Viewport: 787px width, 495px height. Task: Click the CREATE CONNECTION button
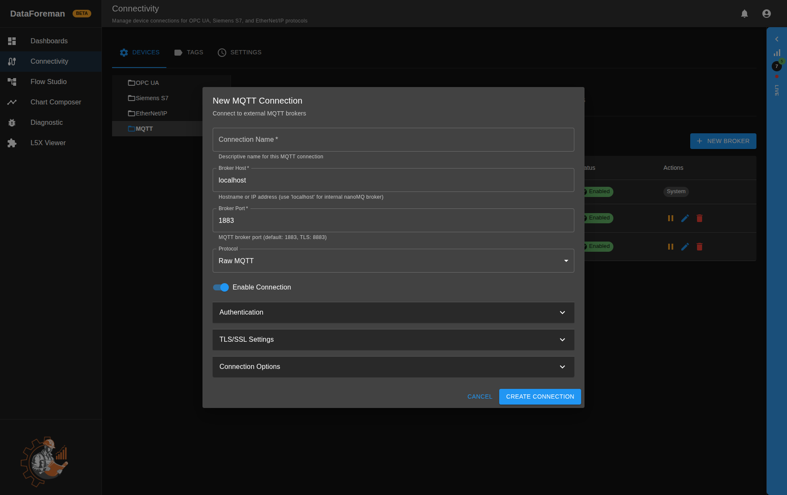click(x=540, y=397)
